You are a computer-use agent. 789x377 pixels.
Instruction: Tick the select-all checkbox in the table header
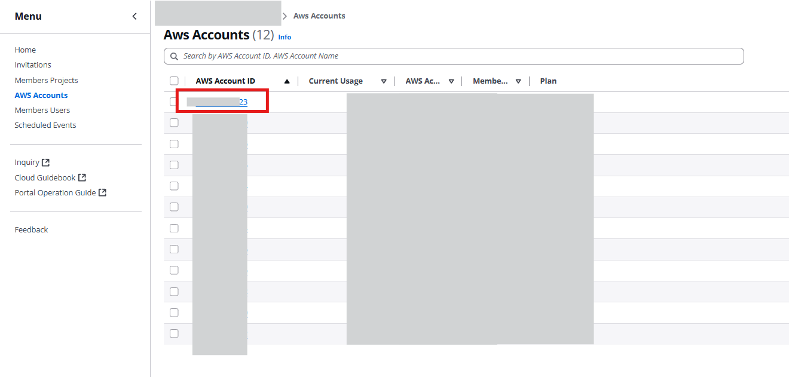click(x=174, y=81)
